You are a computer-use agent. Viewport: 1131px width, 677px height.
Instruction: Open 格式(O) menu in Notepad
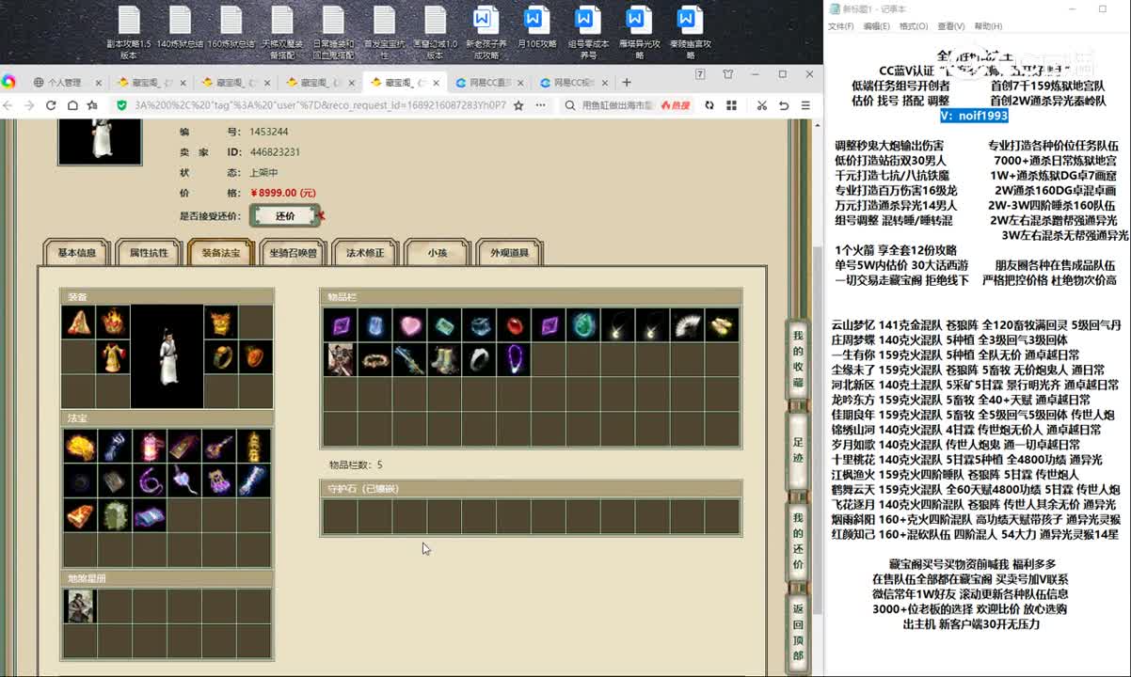click(914, 26)
